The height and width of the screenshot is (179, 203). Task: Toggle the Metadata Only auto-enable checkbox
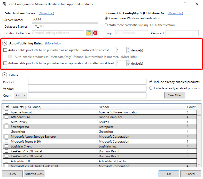[x=10, y=57]
